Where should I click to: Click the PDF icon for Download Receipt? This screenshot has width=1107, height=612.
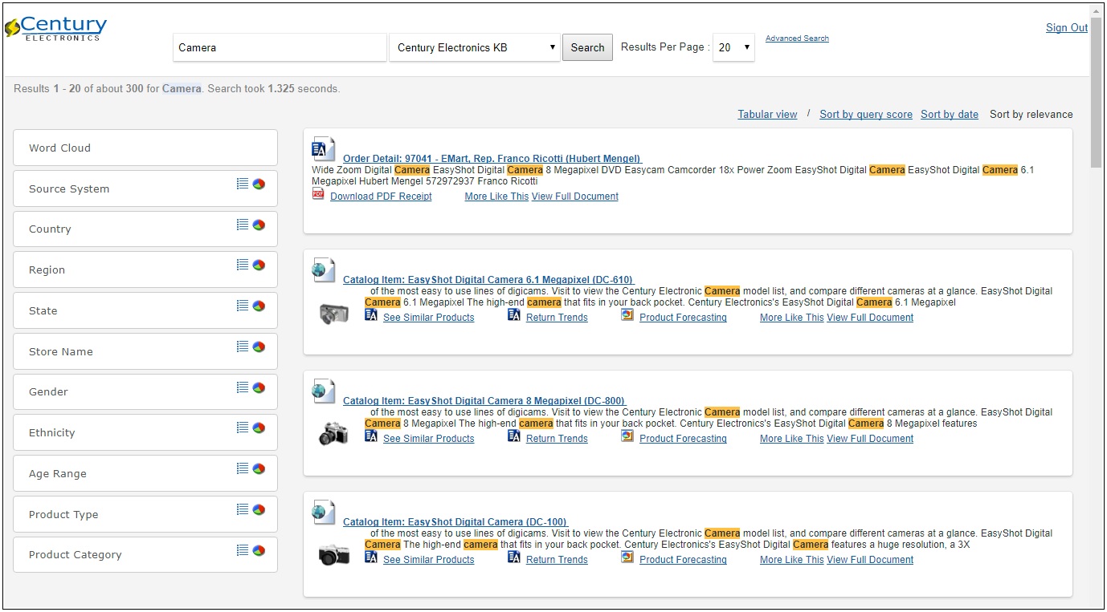318,194
